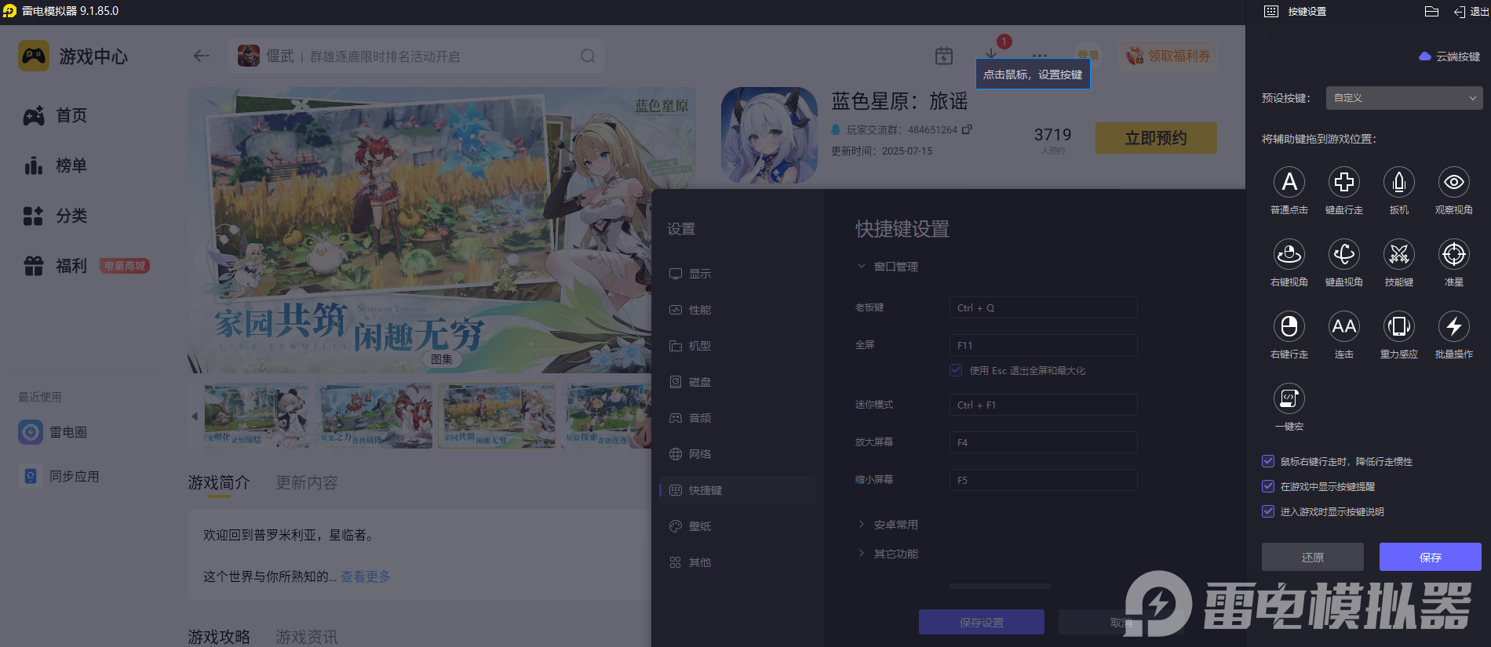The height and width of the screenshot is (647, 1491).
Task: Click the 老板键 Ctrl + Q shortcut field
Action: coord(1043,307)
